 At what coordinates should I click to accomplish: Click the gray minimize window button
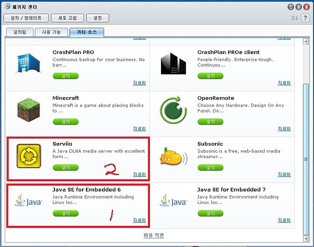[290, 7]
